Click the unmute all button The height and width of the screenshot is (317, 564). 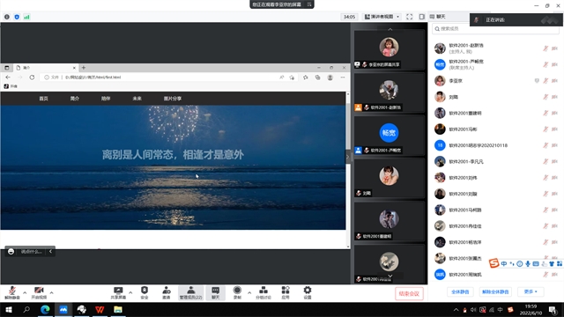[495, 291]
